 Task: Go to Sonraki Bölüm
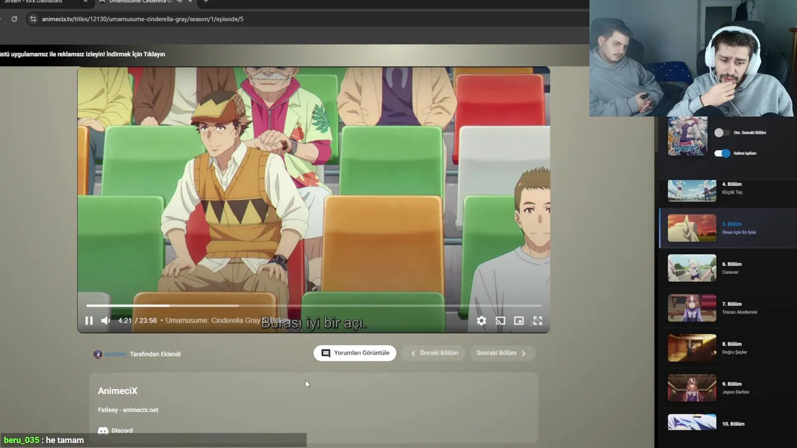click(x=501, y=353)
